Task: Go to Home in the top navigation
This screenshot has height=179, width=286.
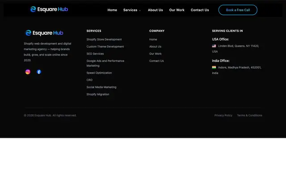Action: point(112,10)
